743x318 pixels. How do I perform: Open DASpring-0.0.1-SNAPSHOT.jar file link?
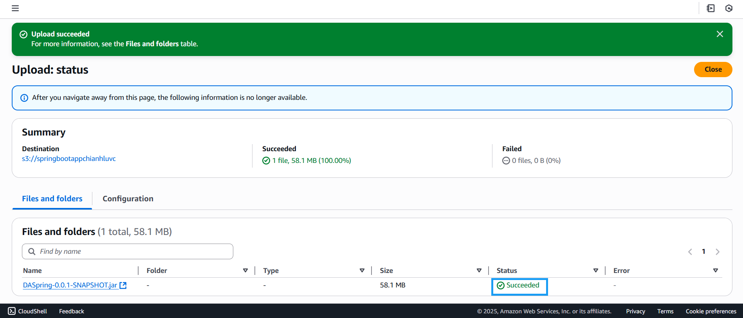70,285
